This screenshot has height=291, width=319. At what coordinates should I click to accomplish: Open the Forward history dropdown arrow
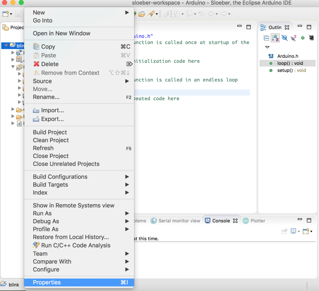click(x=229, y=14)
